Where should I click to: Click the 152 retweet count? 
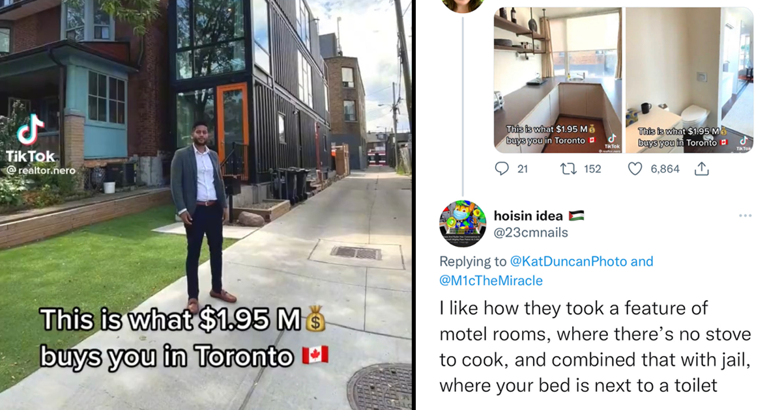pos(592,169)
